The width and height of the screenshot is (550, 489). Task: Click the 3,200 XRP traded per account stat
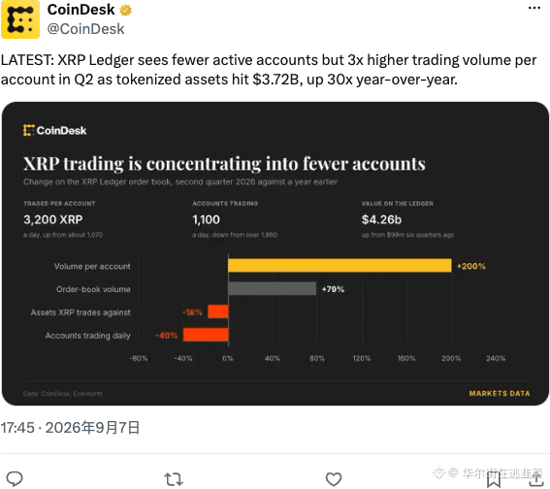point(53,219)
